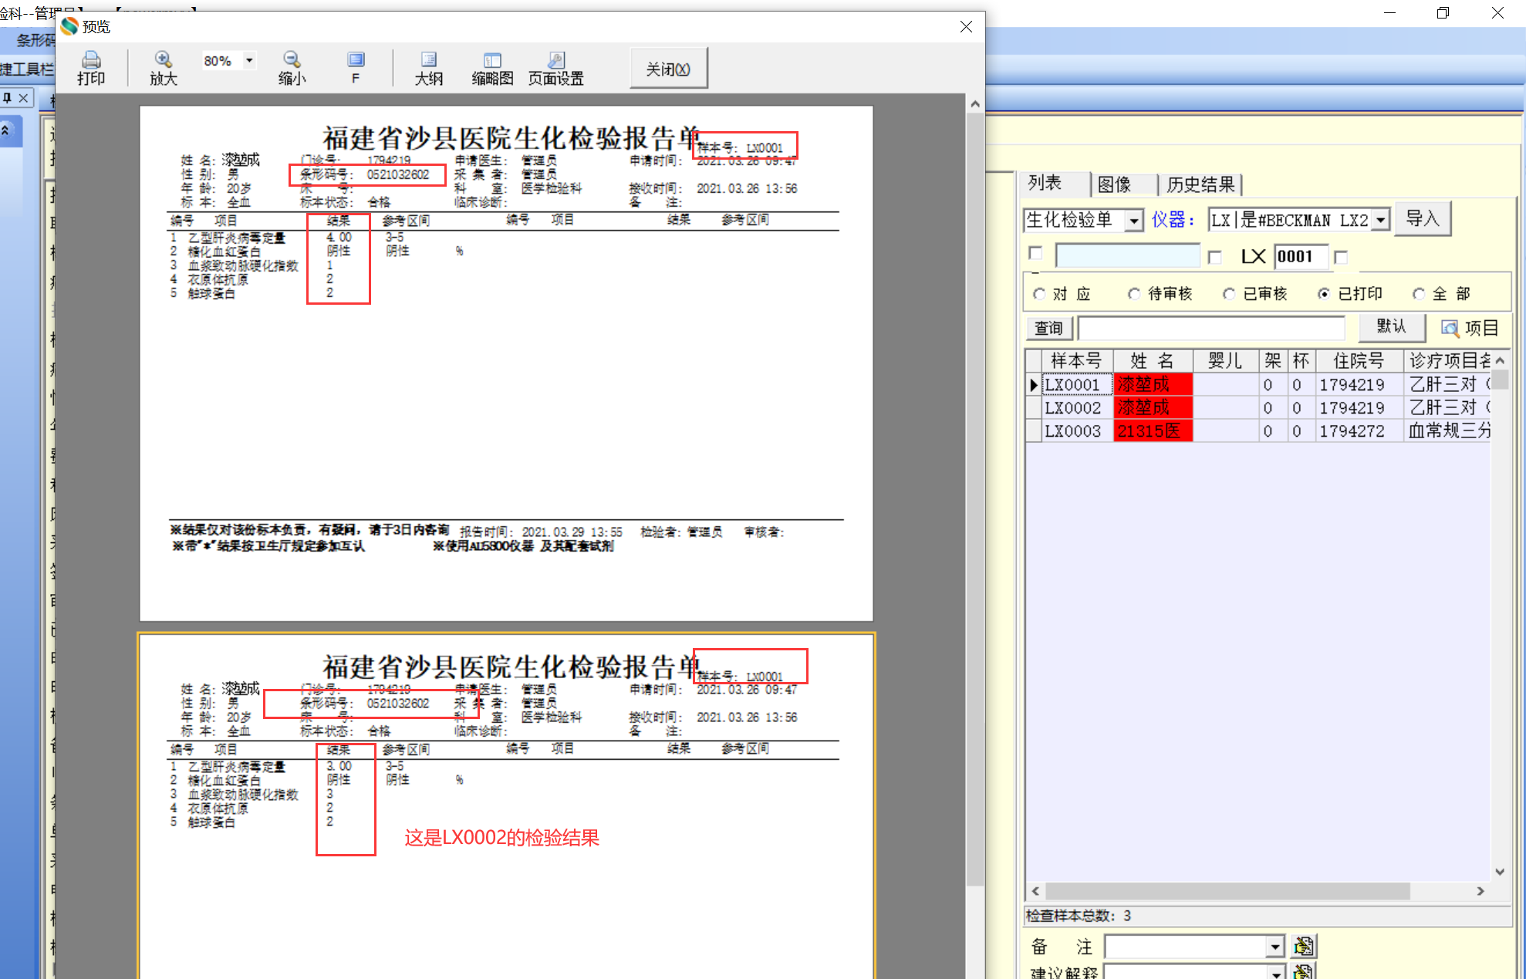Expand the 80% zoom level dropdown
Viewport: 1526px width, 979px height.
coord(249,60)
